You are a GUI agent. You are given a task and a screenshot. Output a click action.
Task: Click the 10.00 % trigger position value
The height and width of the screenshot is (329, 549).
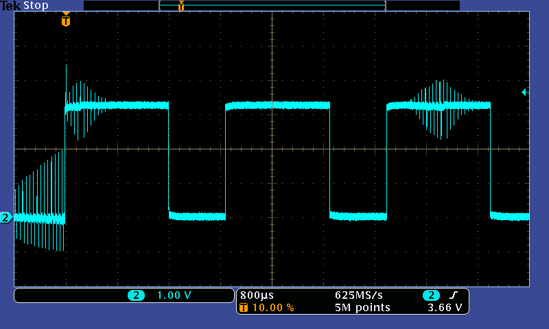(273, 308)
